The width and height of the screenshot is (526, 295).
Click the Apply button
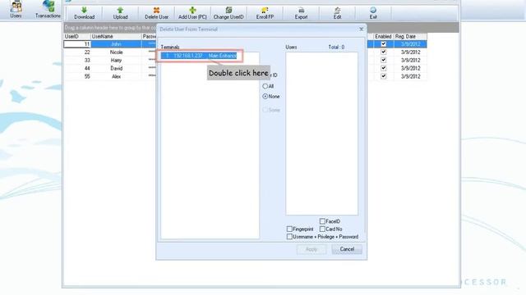(x=311, y=249)
